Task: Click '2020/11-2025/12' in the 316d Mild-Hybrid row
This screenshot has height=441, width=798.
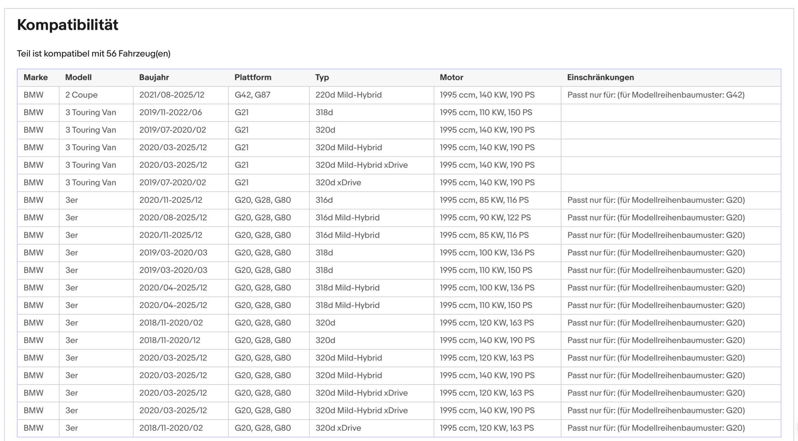Action: pos(171,235)
